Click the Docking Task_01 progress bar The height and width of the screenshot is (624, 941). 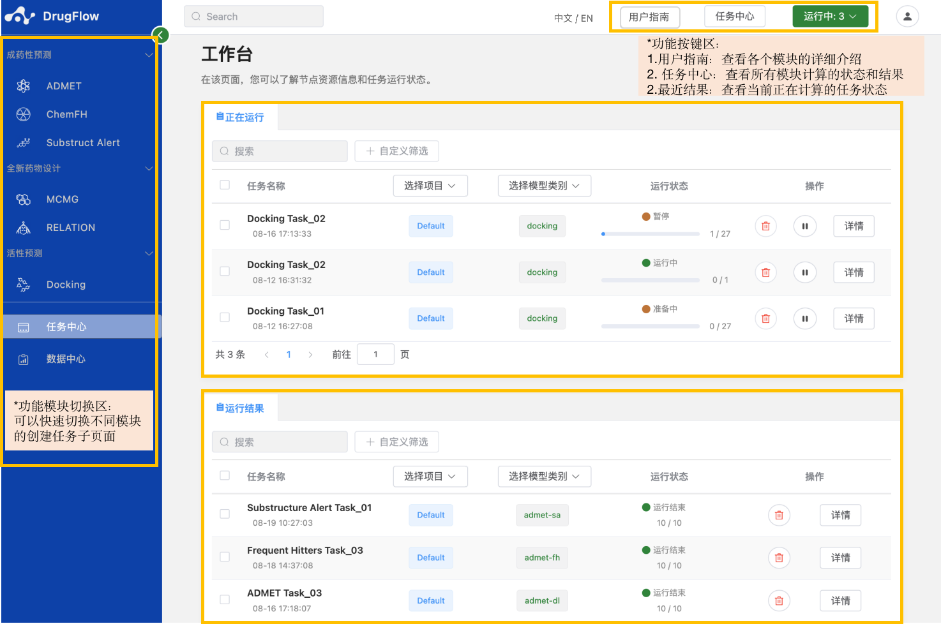coord(650,326)
